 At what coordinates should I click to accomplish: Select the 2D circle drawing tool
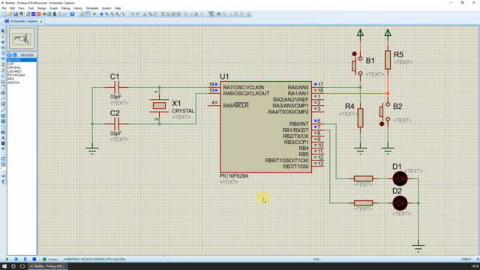coord(3,121)
